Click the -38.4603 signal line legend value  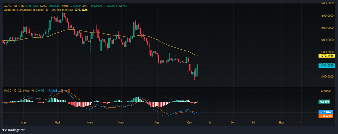coord(65,91)
